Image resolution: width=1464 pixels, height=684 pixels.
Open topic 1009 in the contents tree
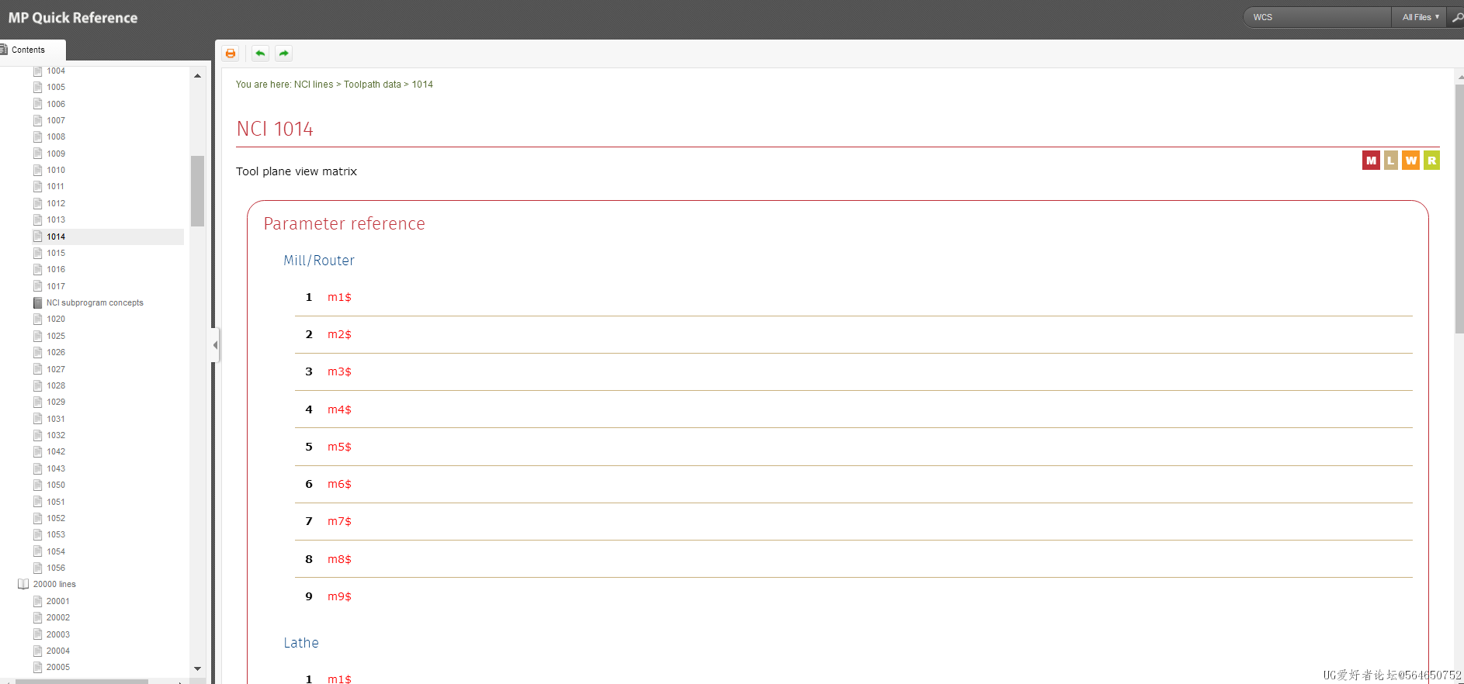(56, 154)
